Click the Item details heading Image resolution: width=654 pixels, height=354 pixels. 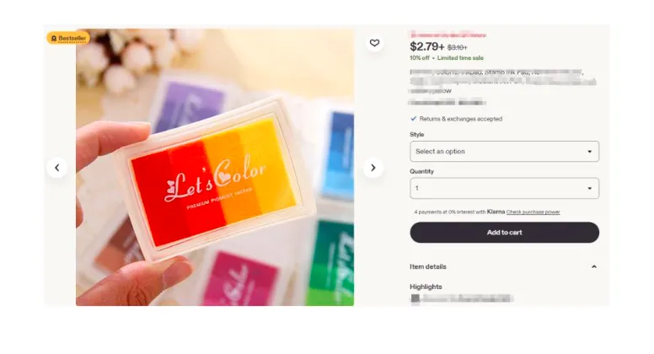tap(428, 266)
